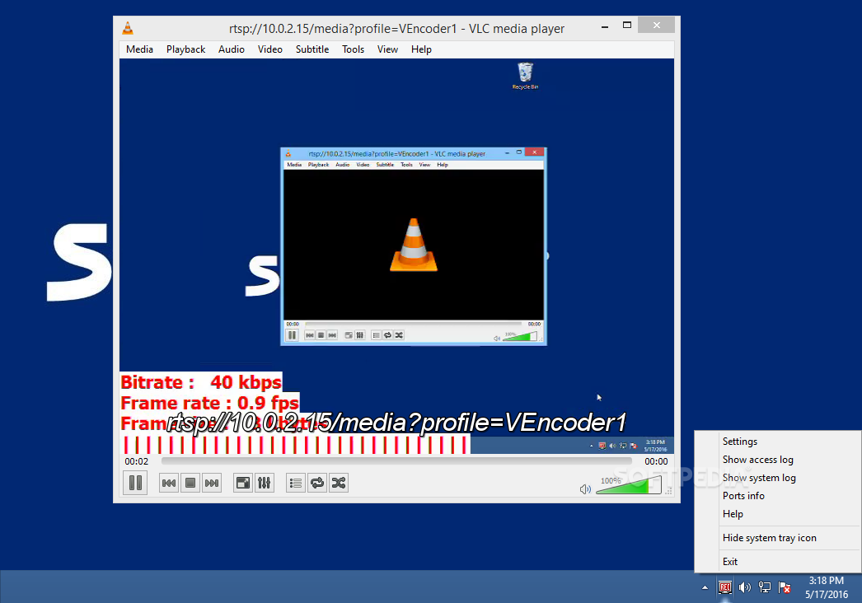This screenshot has width=862, height=603.
Task: Choose Help in tray context menu
Action: [733, 514]
